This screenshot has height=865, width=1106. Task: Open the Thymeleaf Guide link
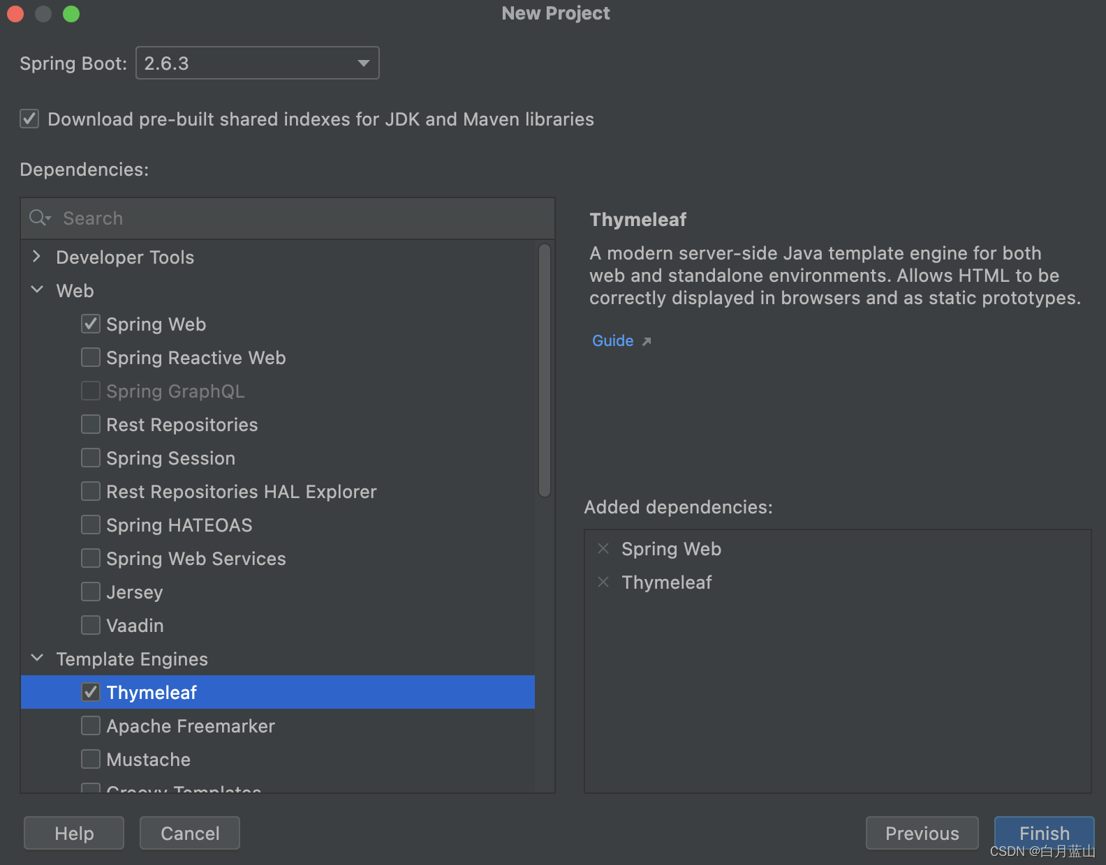(613, 340)
